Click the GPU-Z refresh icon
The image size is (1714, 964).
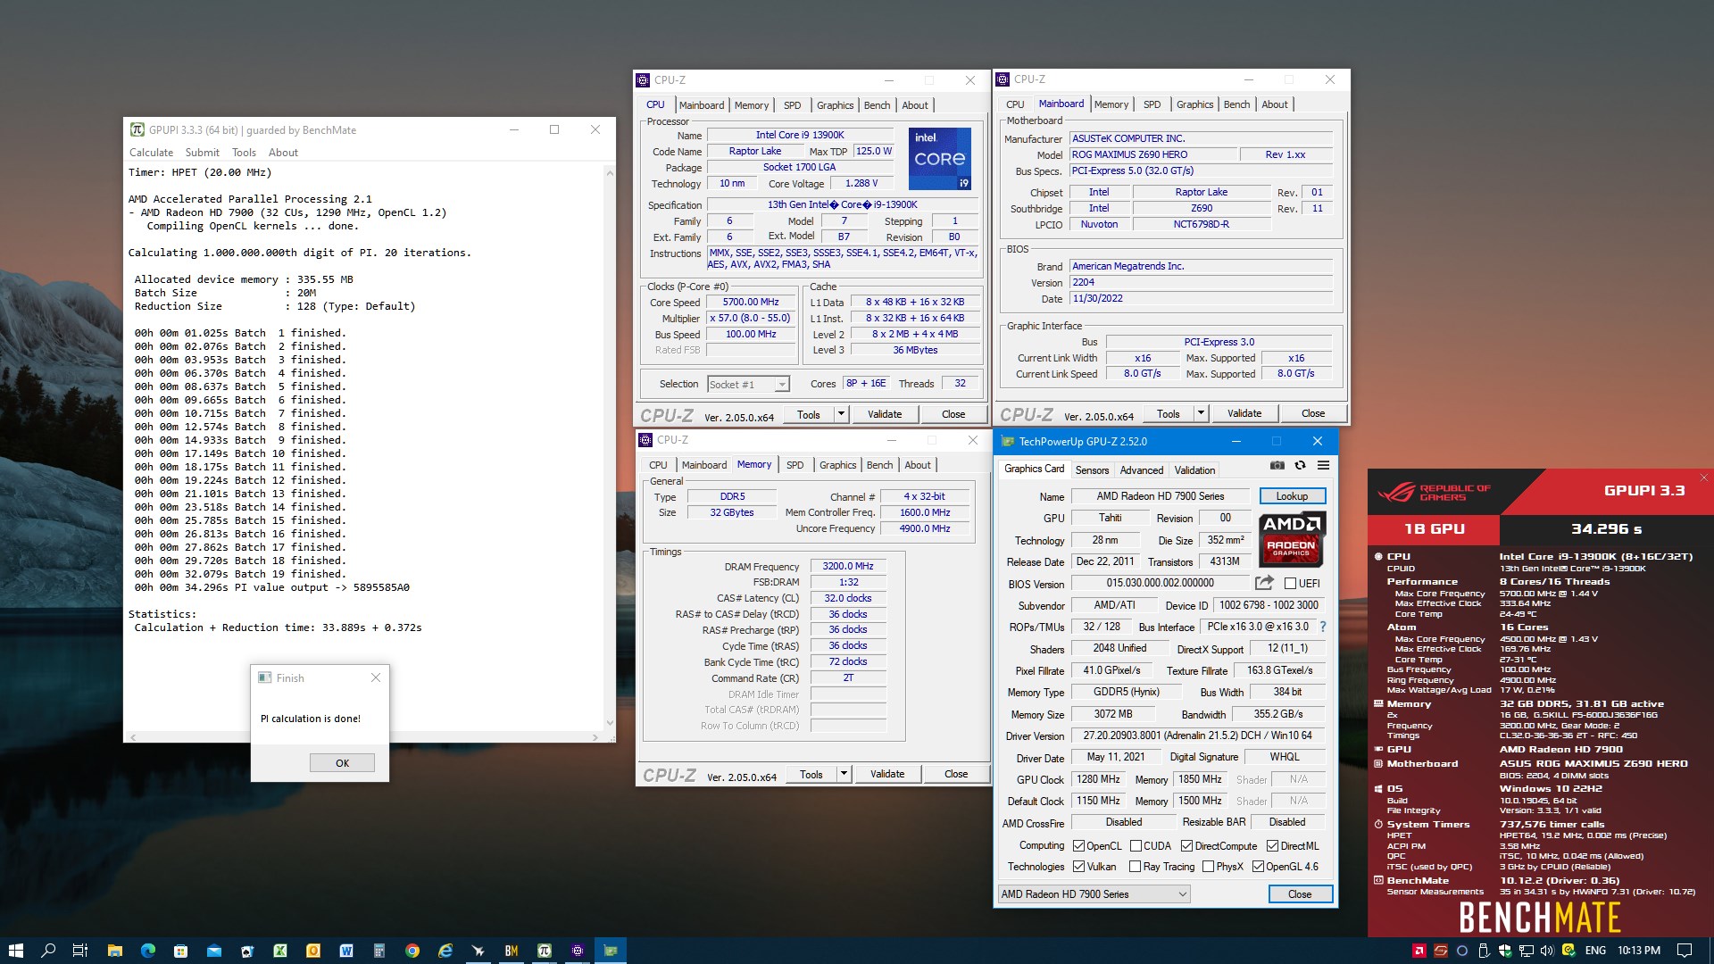[1300, 465]
